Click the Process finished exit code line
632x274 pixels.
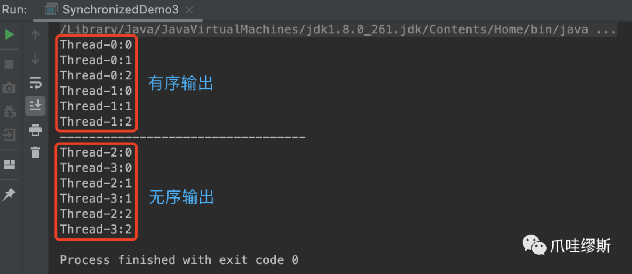pos(180,260)
